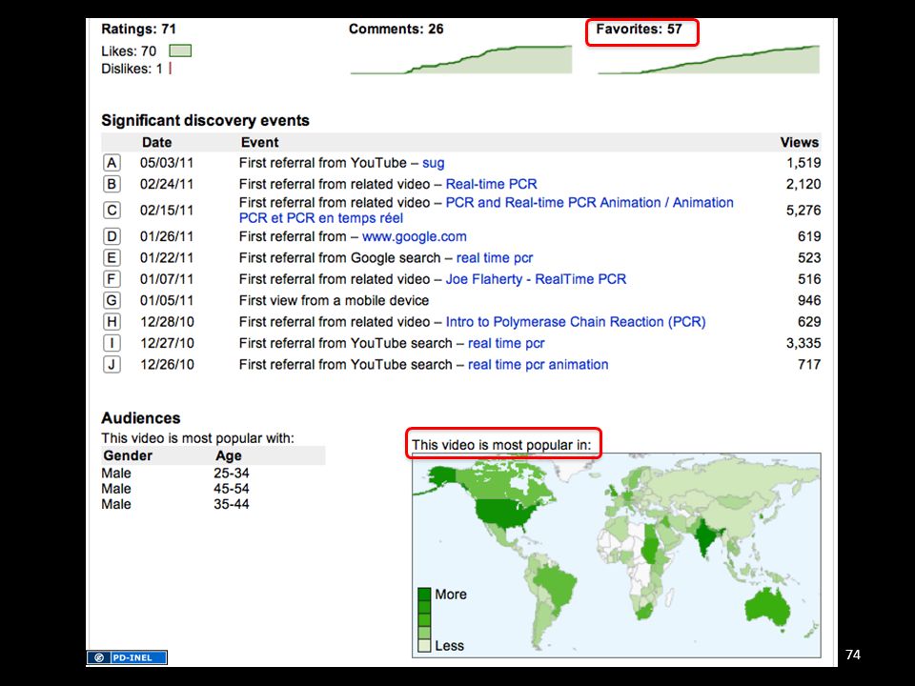
Task: Select the C discovery event marker
Action: 112,210
